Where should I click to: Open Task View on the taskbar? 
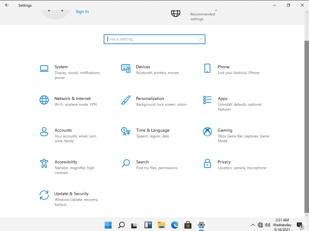[x=135, y=225]
